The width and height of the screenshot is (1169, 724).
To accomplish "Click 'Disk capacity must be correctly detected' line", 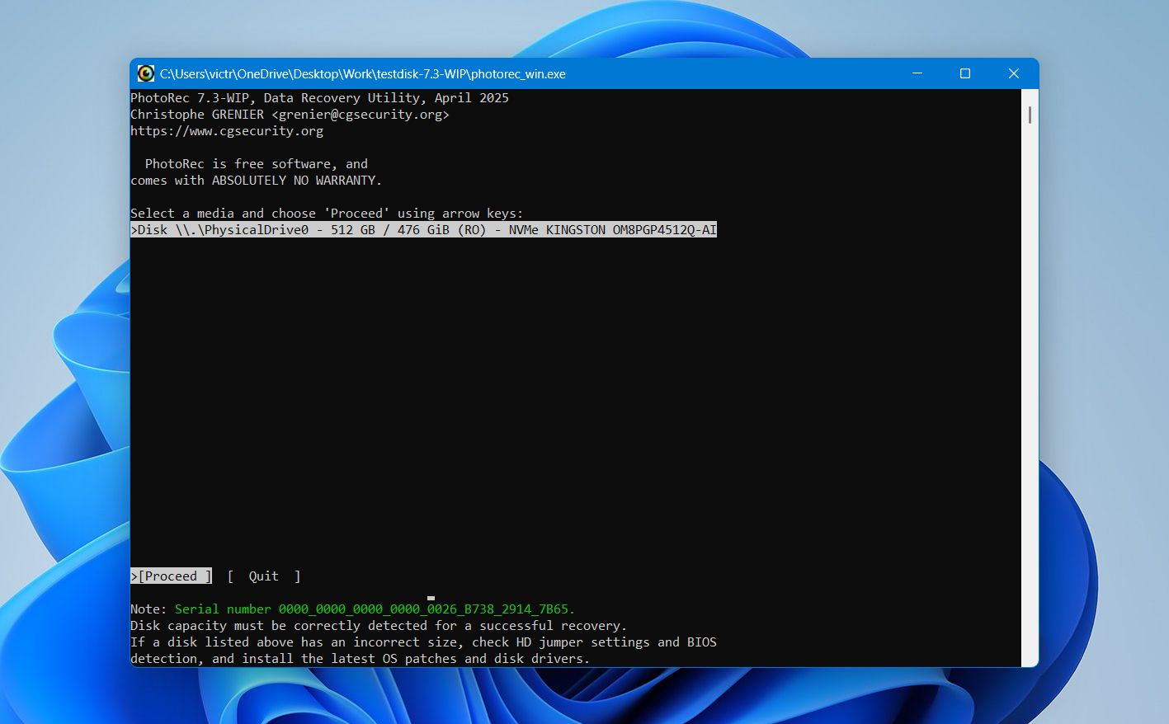I will pyautogui.click(x=379, y=626).
